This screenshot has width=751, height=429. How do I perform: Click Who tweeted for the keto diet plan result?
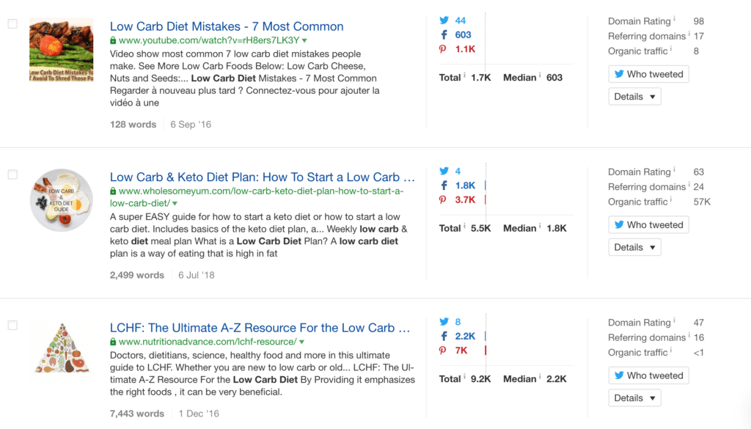(648, 224)
